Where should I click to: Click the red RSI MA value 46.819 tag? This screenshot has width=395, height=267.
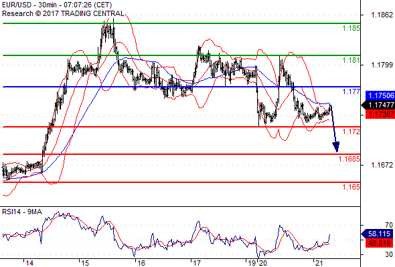tap(379, 243)
